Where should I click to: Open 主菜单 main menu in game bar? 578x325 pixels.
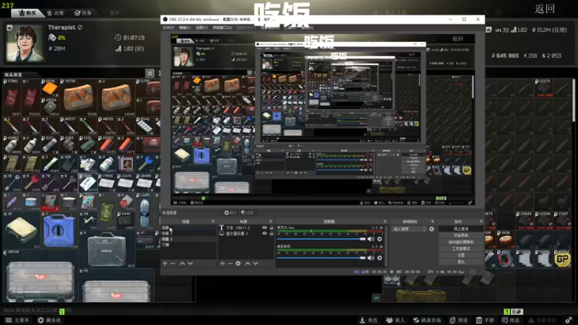pyautogui.click(x=17, y=320)
